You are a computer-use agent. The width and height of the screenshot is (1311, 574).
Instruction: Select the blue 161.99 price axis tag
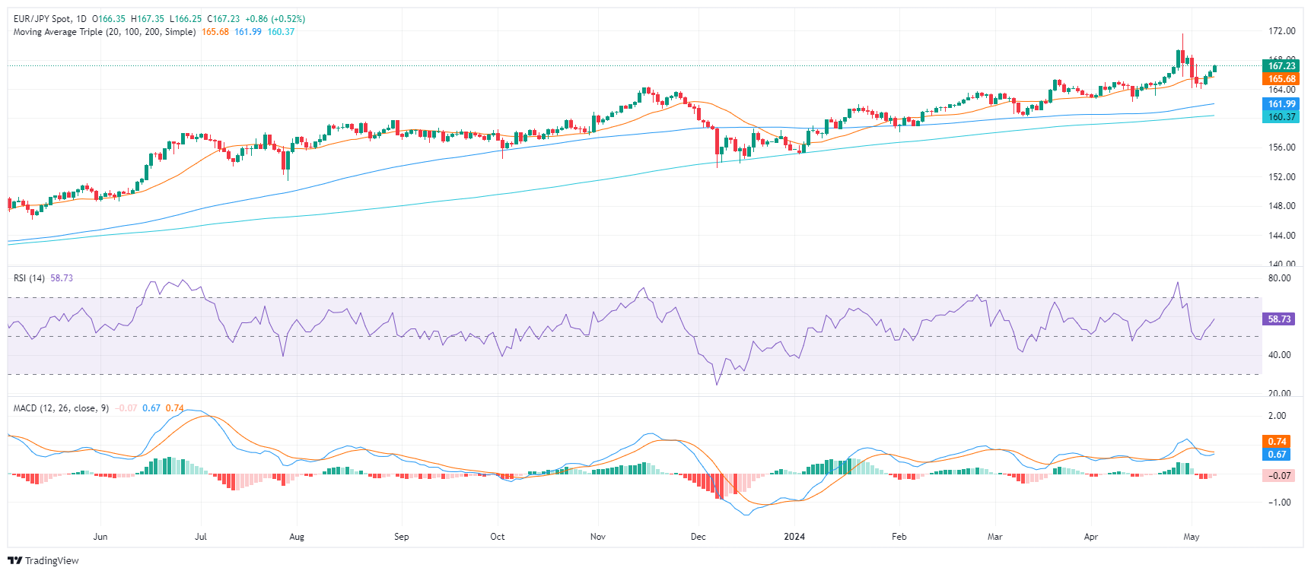1281,104
